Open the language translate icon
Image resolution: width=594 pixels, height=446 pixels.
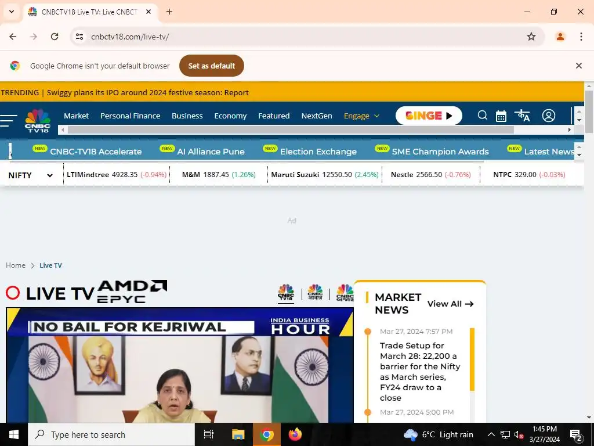pos(522,116)
